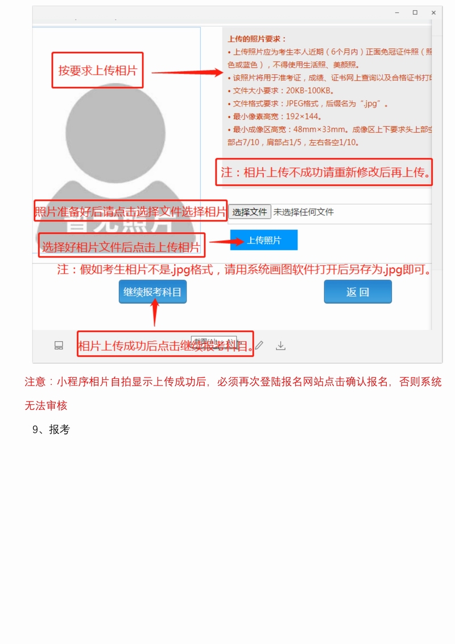The width and height of the screenshot is (455, 644).
Task: Click the 继续报考科目 button
Action: [x=152, y=292]
